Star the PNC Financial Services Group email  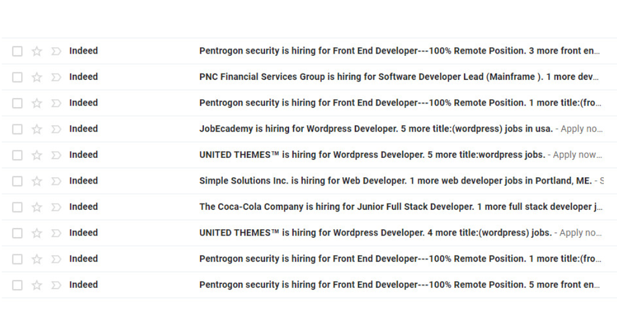click(37, 77)
